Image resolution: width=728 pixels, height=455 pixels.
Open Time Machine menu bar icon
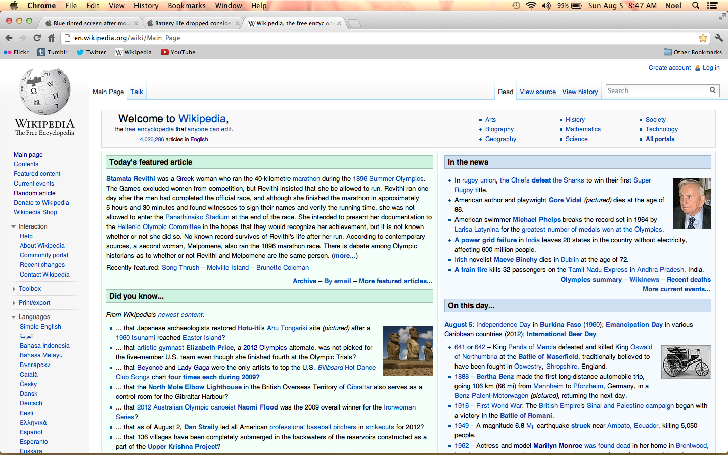[x=516, y=6]
